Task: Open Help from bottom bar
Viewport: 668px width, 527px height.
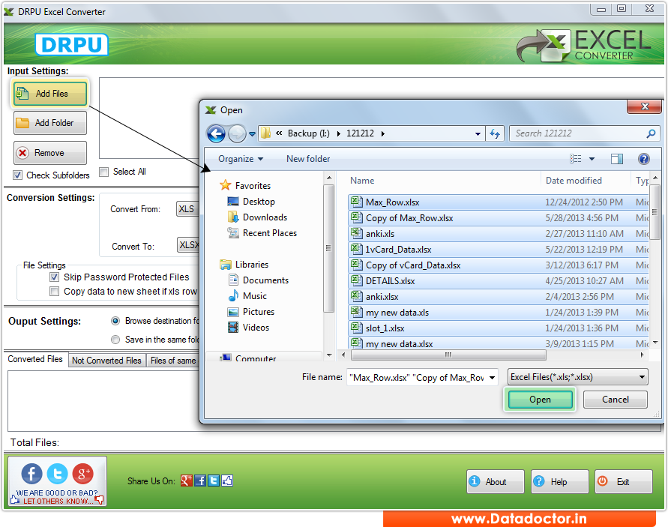Action: tap(559, 481)
